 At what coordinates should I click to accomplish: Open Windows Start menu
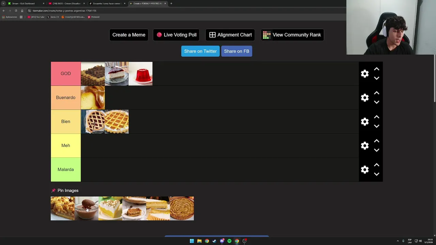click(192, 241)
